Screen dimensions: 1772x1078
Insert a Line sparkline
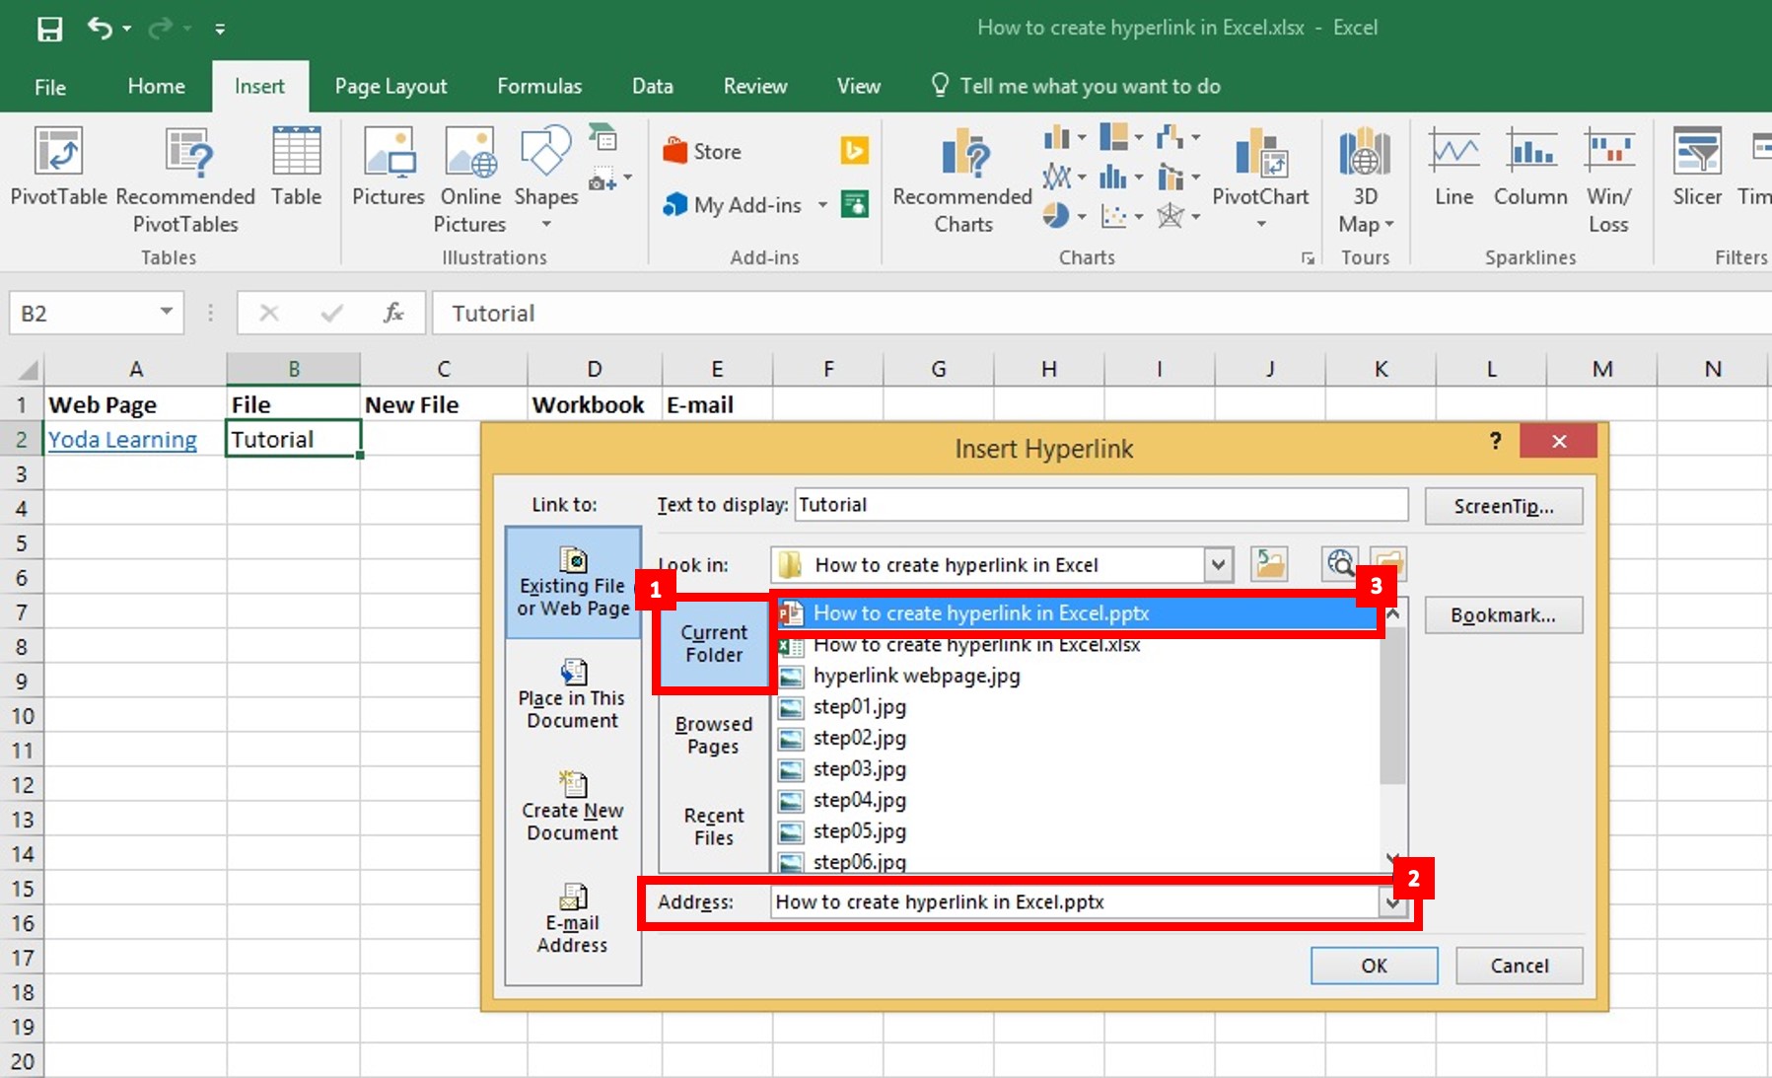point(1453,166)
